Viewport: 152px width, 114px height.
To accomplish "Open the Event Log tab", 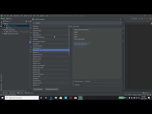I will pyautogui.click(x=146, y=93).
